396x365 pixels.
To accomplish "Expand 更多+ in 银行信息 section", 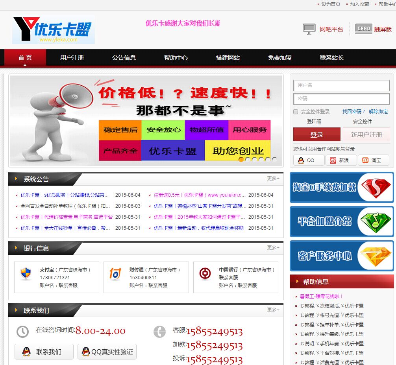I will pyautogui.click(x=273, y=248).
